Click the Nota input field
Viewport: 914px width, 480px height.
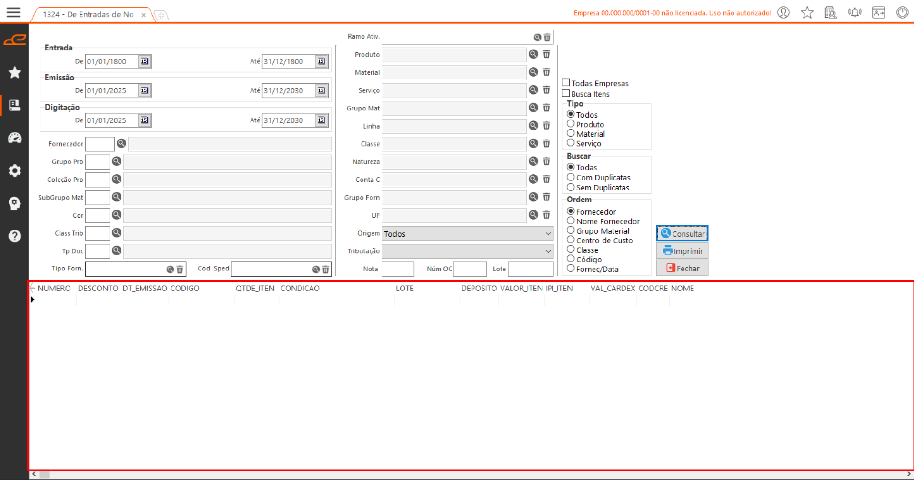(398, 269)
